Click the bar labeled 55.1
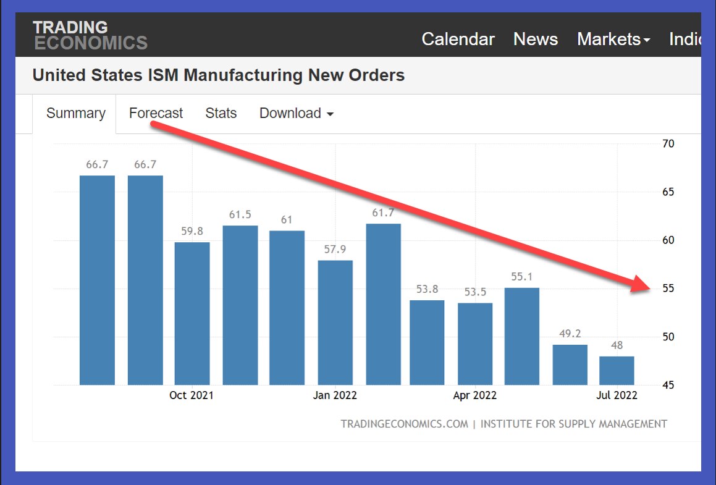Viewport: 716px width, 485px height. coord(522,336)
